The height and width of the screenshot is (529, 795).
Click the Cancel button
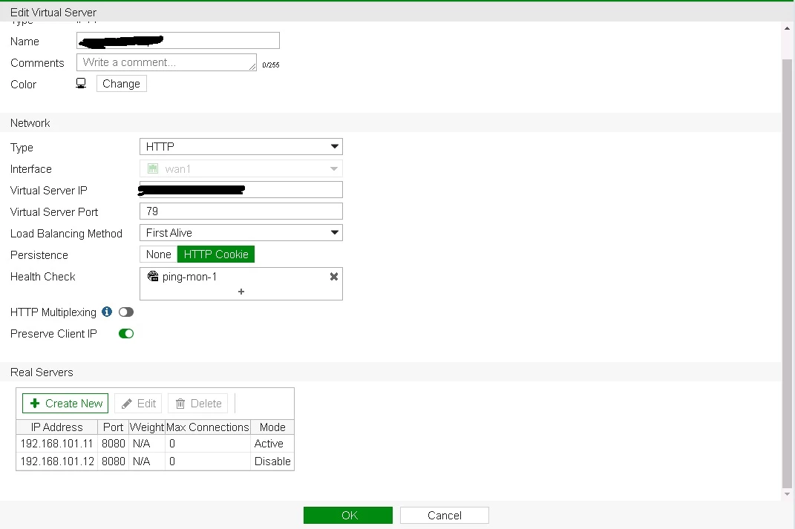[444, 516]
